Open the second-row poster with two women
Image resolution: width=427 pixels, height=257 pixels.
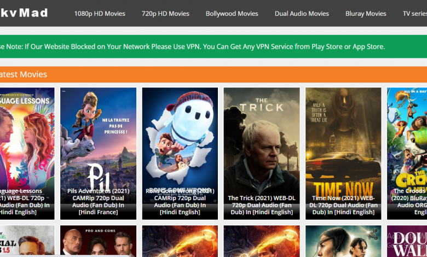(x=343, y=241)
